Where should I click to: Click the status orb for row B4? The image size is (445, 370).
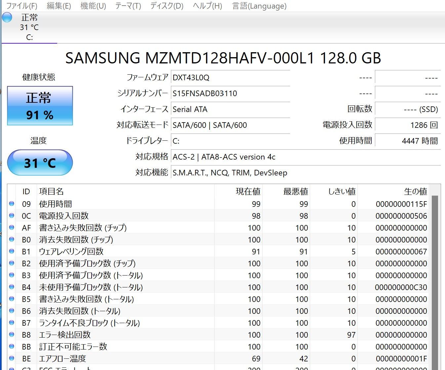(12, 287)
